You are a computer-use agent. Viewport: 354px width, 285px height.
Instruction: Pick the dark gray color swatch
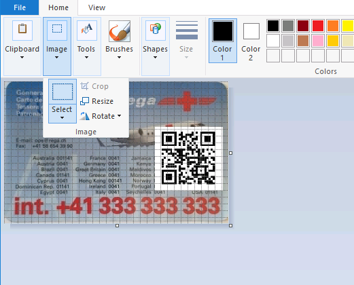click(288, 26)
